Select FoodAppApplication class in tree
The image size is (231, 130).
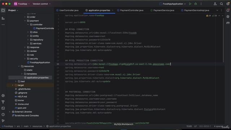[39, 62]
